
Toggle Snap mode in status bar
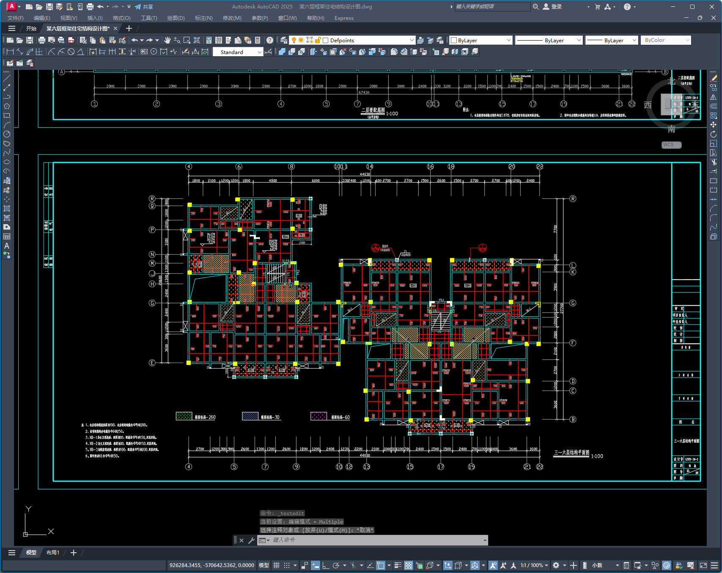click(287, 565)
